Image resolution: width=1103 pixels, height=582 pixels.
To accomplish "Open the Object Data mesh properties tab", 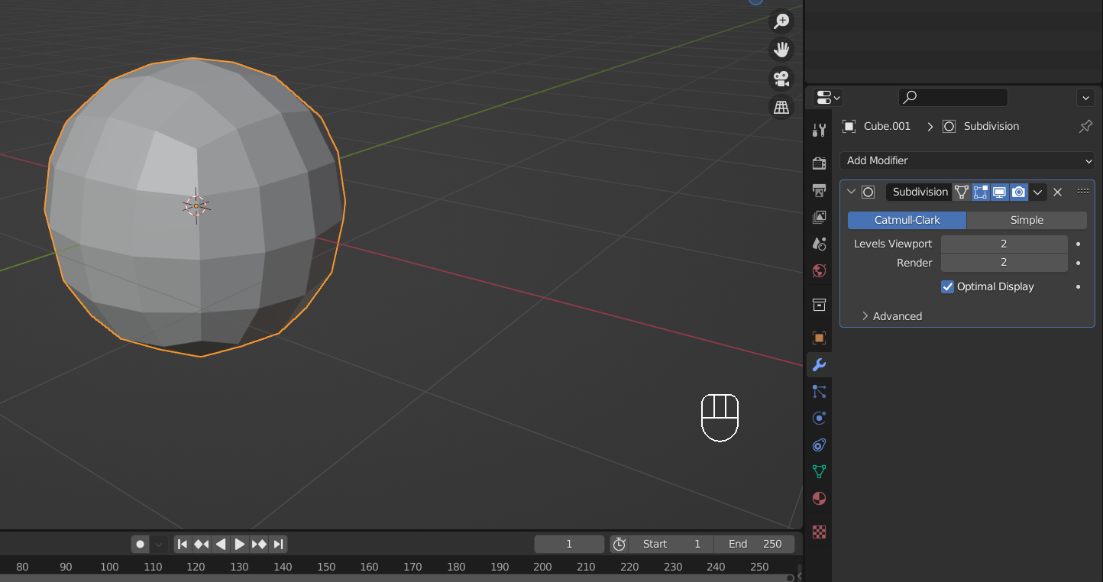I will pos(819,472).
